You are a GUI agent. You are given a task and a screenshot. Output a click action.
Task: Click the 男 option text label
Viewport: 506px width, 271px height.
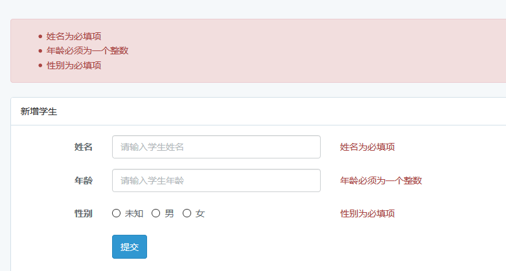(x=169, y=213)
